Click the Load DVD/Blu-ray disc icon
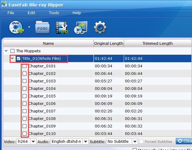The width and height of the screenshot is (192, 150). (x=17, y=27)
